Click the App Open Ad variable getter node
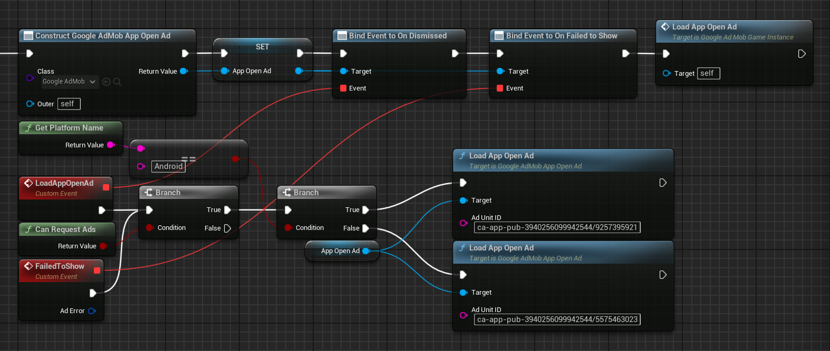 [340, 251]
